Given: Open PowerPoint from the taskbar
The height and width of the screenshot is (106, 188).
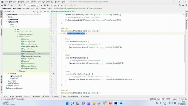Looking at the screenshot, I should point(110,103).
